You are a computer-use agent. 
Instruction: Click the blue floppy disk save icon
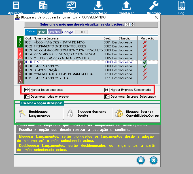point(141,160)
